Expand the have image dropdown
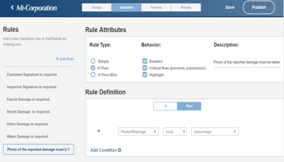284x162 pixels. (x=215, y=132)
